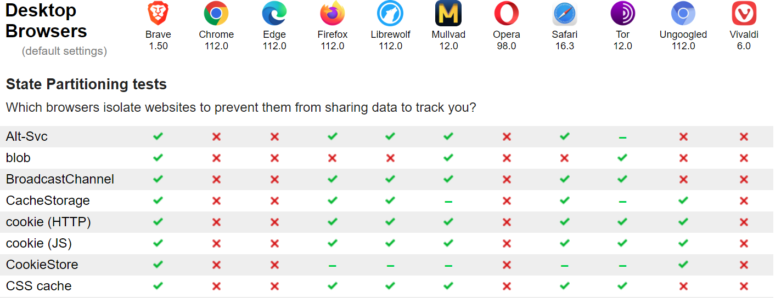Select the CookieStore test label
The image size is (781, 298).
pos(42,265)
